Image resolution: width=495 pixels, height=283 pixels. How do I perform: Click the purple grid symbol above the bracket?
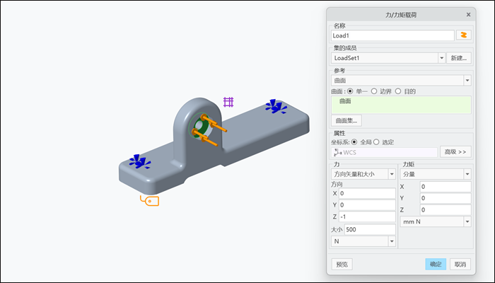click(228, 102)
